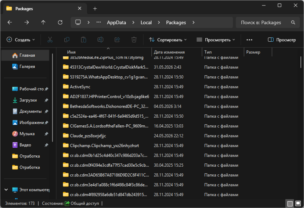Expand the Сортировать dropdown
This screenshot has width=304, height=208.
168,40
